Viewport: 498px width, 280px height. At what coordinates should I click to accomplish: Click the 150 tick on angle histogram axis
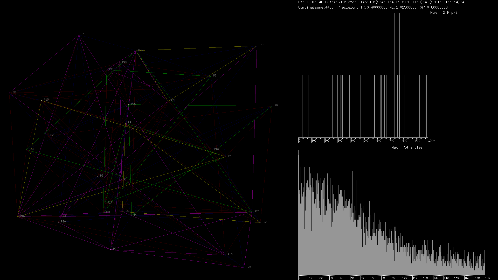pos(457,278)
